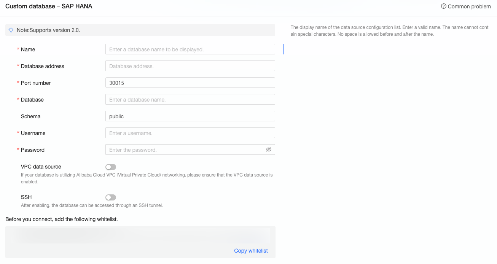Copy whitelist link

251,251
